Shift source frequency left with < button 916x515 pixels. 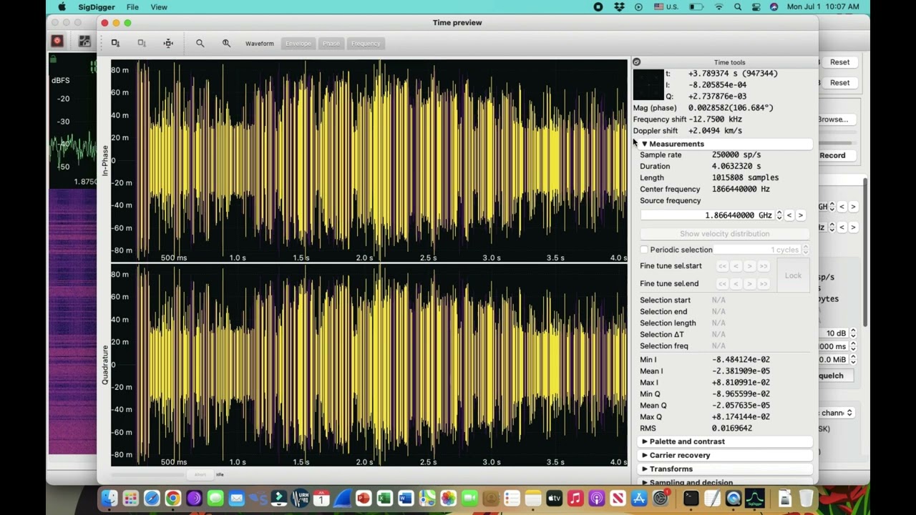pos(789,215)
